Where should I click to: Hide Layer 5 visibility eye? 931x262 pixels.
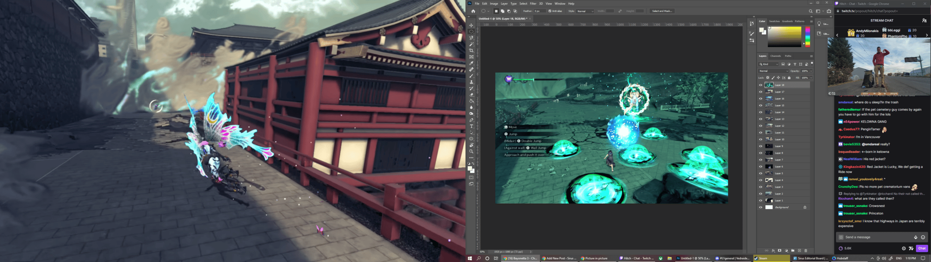760,174
